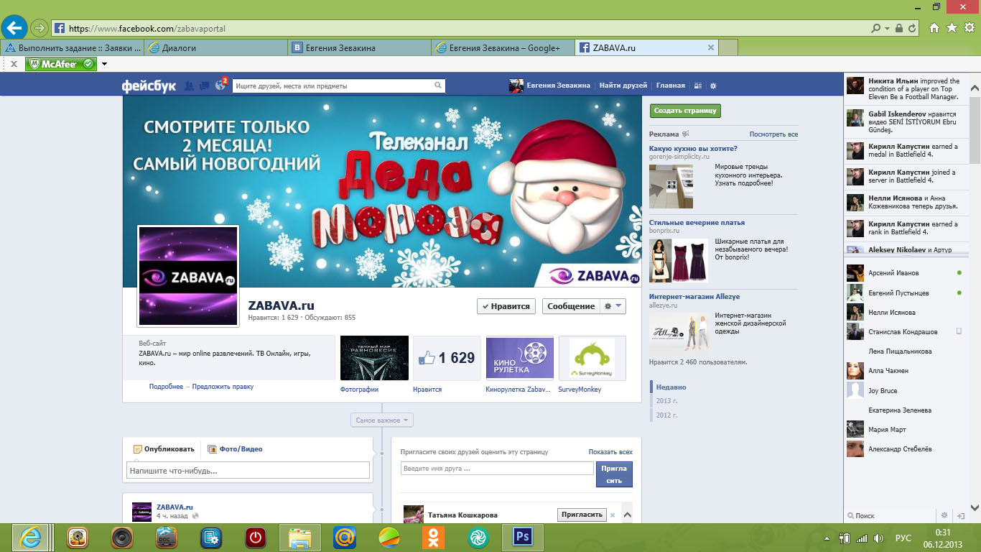Open Подробнее link under description
Screen dimensions: 981x552
click(166, 387)
